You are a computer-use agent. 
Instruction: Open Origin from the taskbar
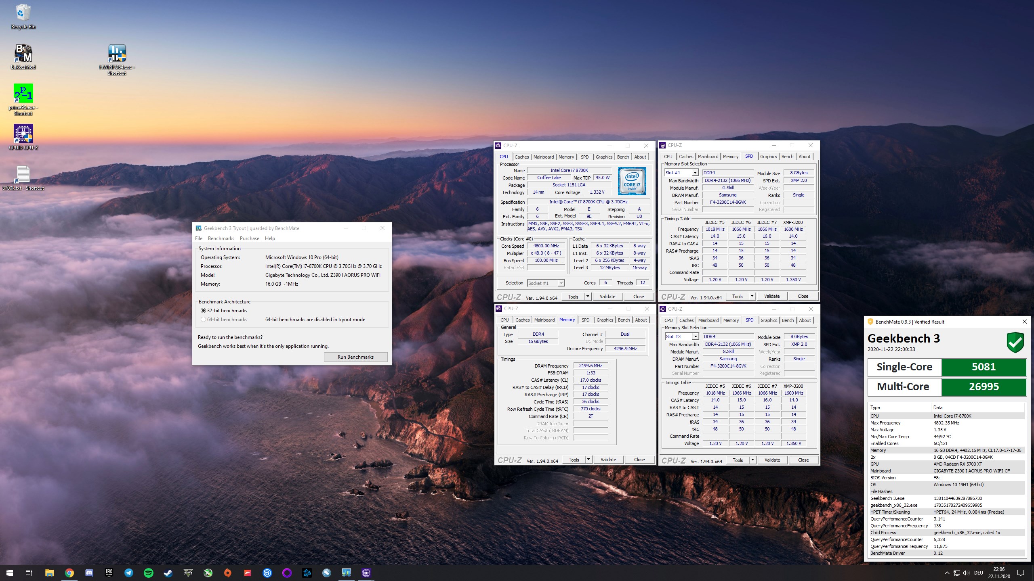click(x=228, y=573)
